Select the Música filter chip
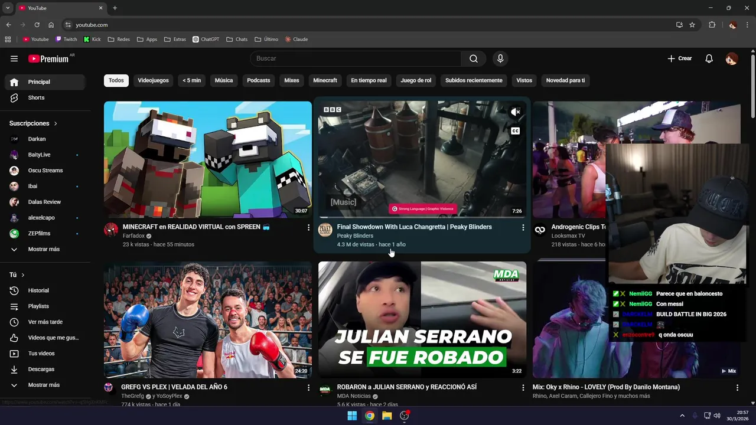 pyautogui.click(x=224, y=80)
